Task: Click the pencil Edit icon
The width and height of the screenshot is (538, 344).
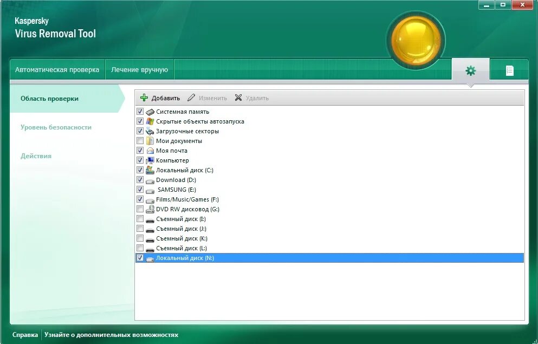Action: coord(191,98)
